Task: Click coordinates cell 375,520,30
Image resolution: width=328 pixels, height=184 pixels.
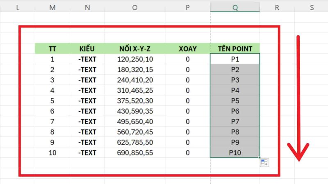Action: (x=135, y=101)
